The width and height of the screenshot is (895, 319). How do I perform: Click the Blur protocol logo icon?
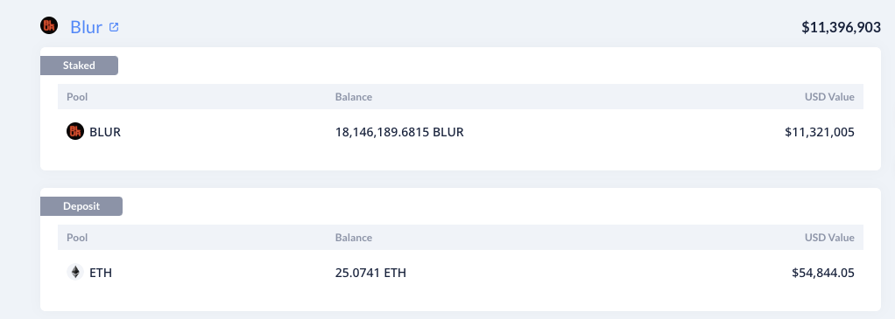[x=49, y=25]
